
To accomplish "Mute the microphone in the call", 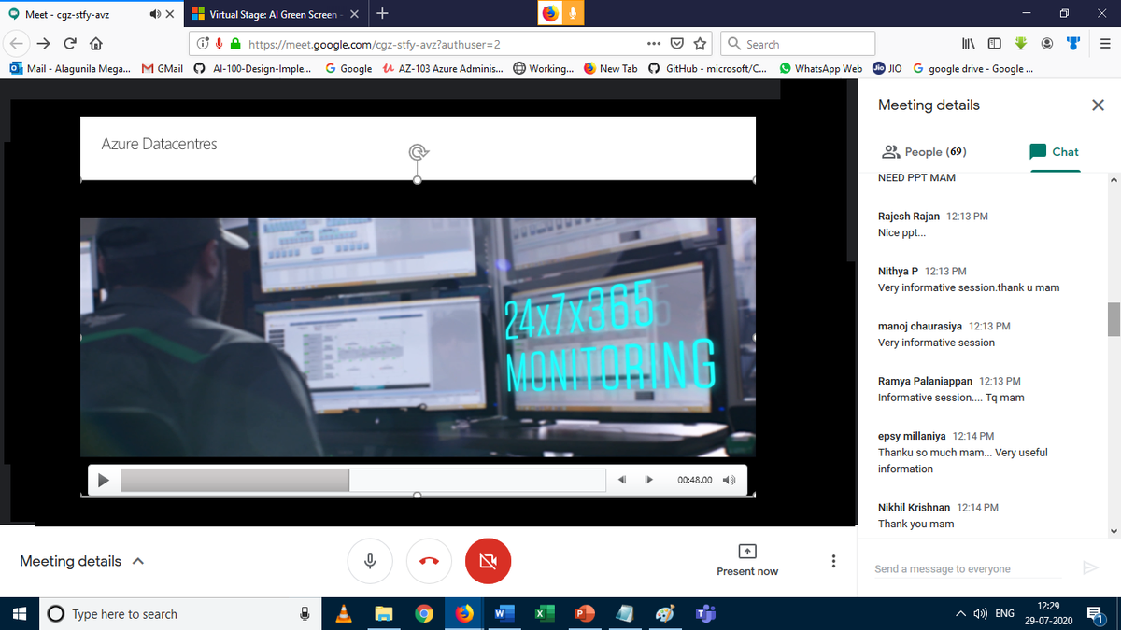I will tap(370, 561).
